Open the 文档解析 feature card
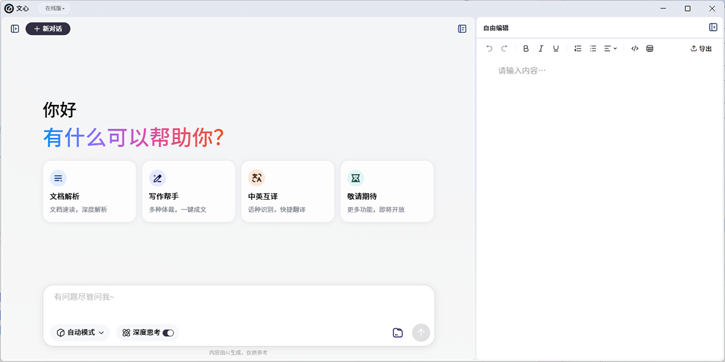Screen dimensions: 725x362 pos(89,191)
